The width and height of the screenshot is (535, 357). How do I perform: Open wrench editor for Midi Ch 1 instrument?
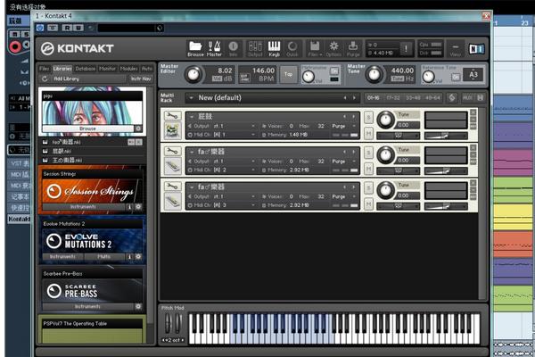tap(172, 116)
